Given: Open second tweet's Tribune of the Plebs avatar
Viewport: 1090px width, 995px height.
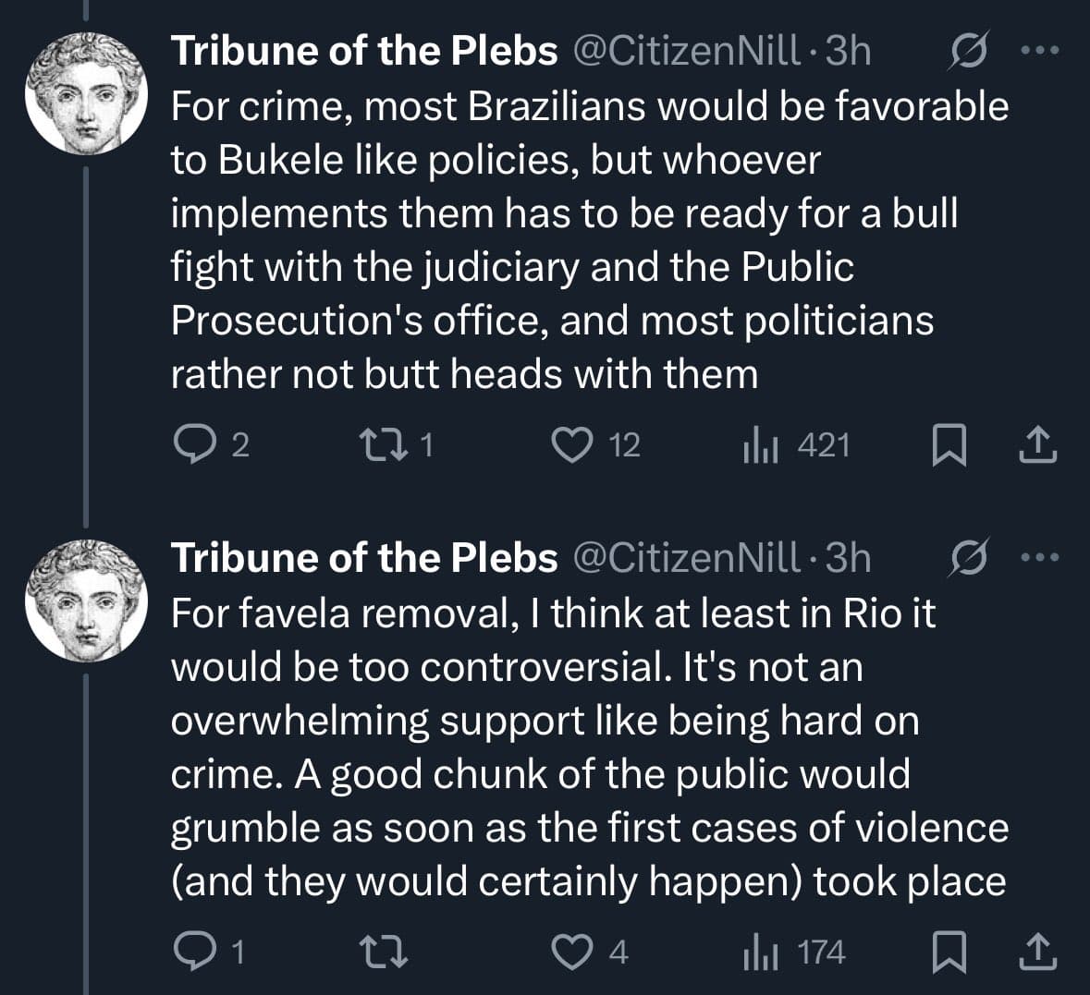Looking at the screenshot, I should click(x=86, y=600).
